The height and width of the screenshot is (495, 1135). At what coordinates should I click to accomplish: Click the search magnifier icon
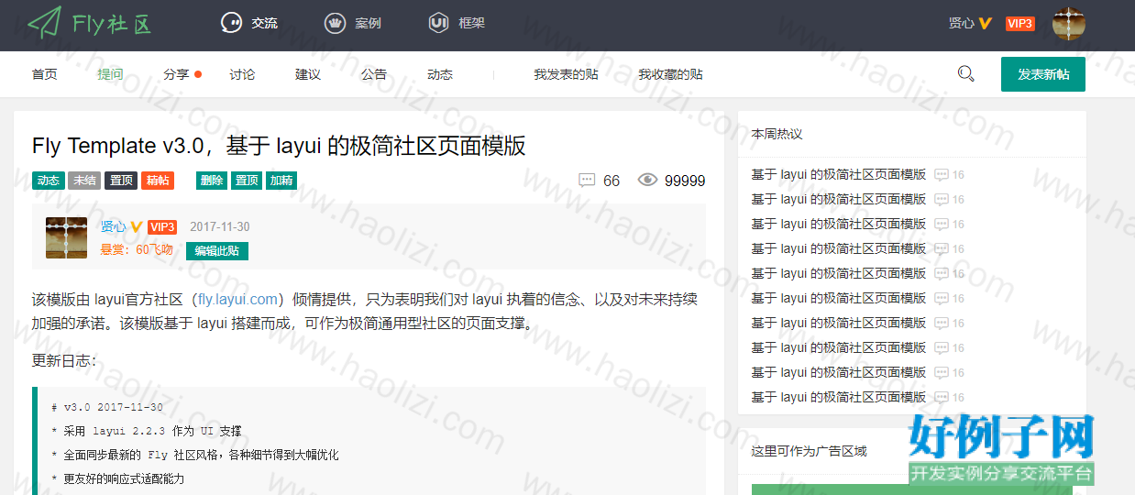[x=965, y=73]
